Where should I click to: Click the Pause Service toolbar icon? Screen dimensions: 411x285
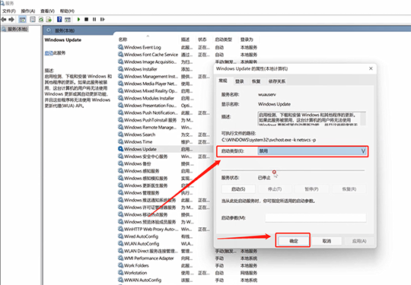tap(94, 19)
